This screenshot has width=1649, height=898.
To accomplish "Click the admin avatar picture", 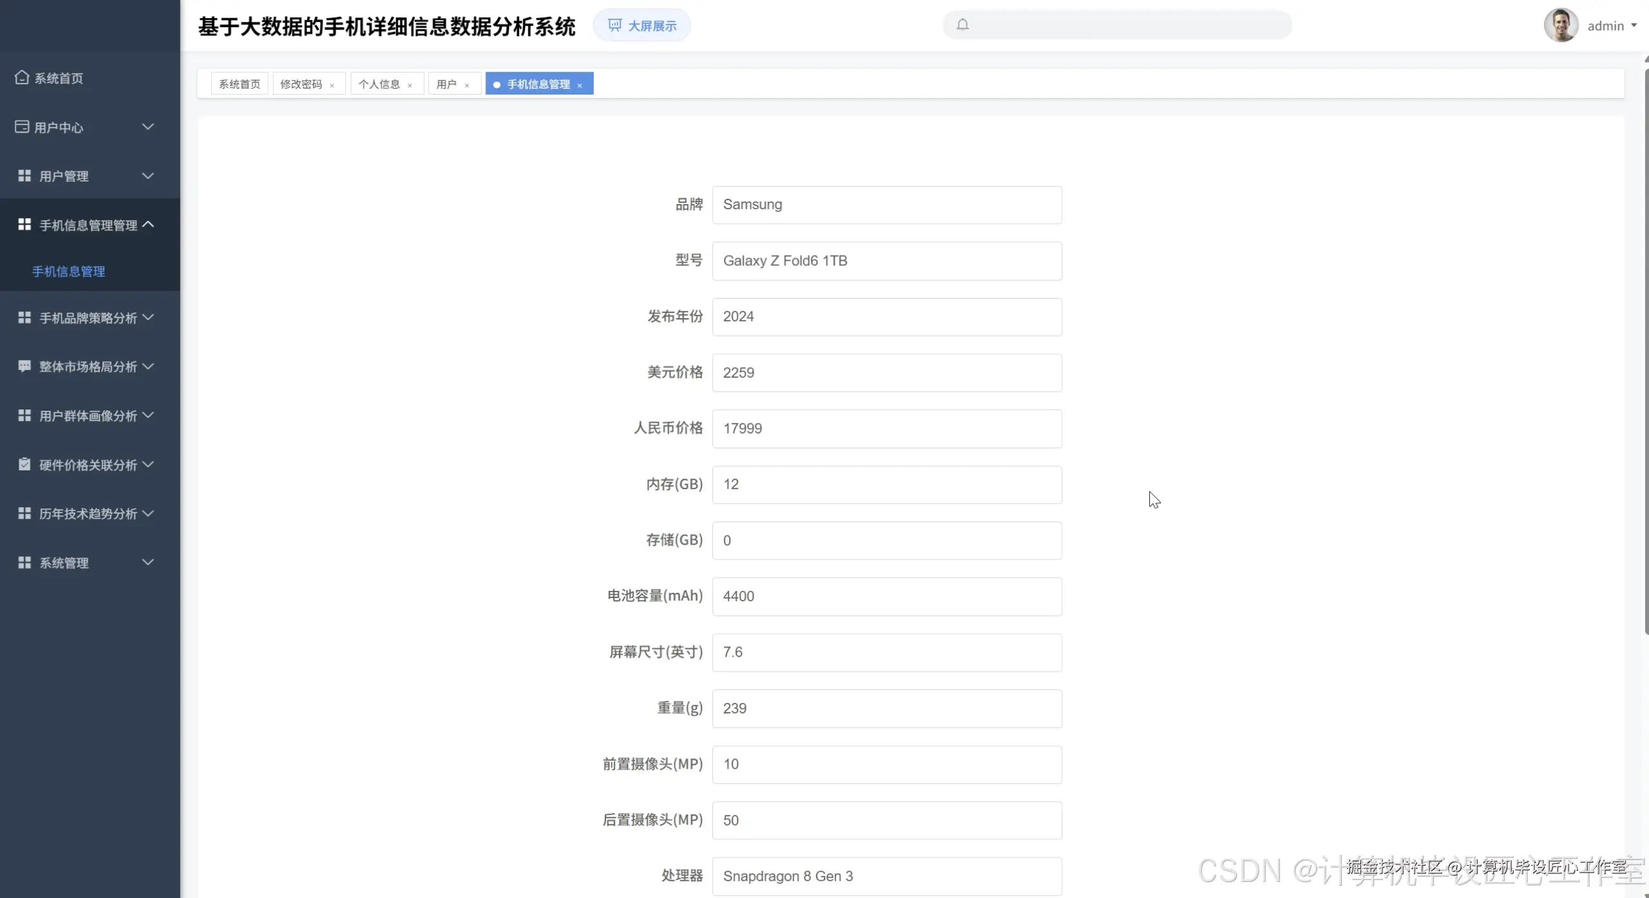I will (1561, 25).
